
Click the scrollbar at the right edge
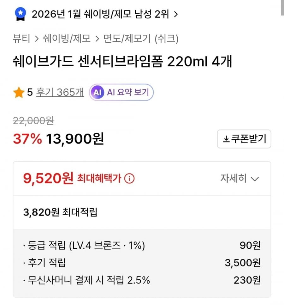(282, 8)
